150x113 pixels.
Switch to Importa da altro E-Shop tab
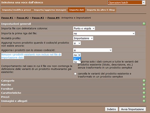[101, 10]
